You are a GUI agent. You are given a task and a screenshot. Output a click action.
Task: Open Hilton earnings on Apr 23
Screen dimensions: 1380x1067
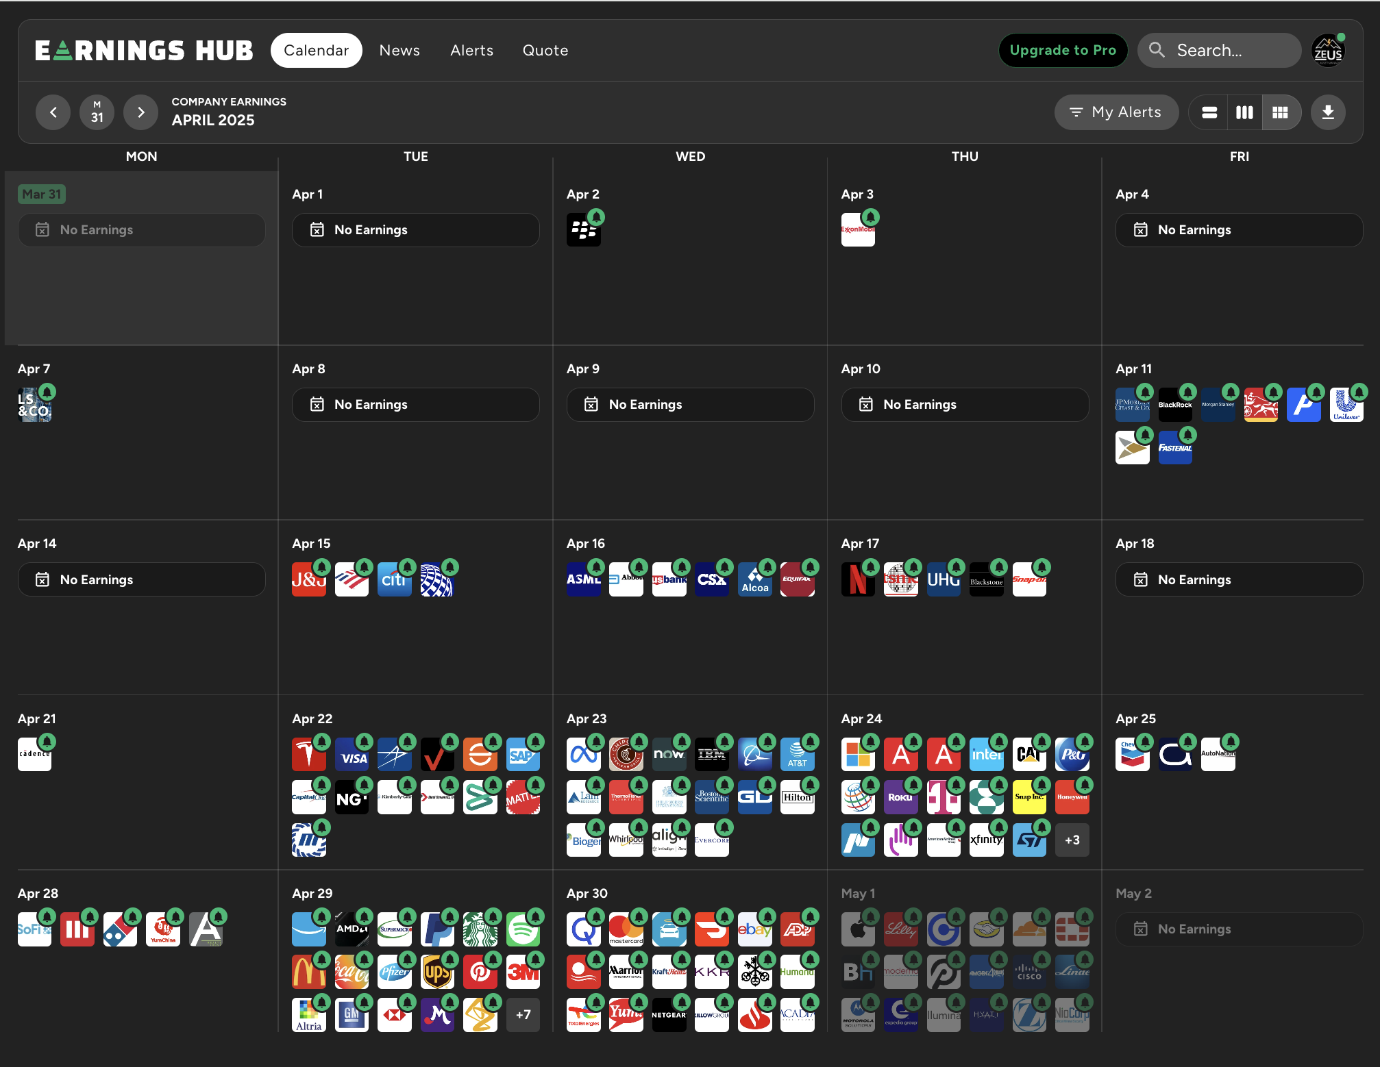click(798, 797)
